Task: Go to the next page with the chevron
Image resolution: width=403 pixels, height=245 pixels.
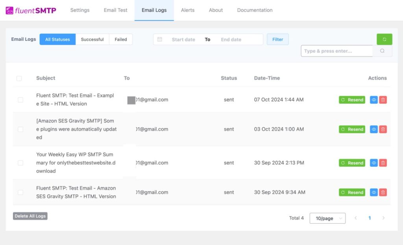Action: pos(384,218)
